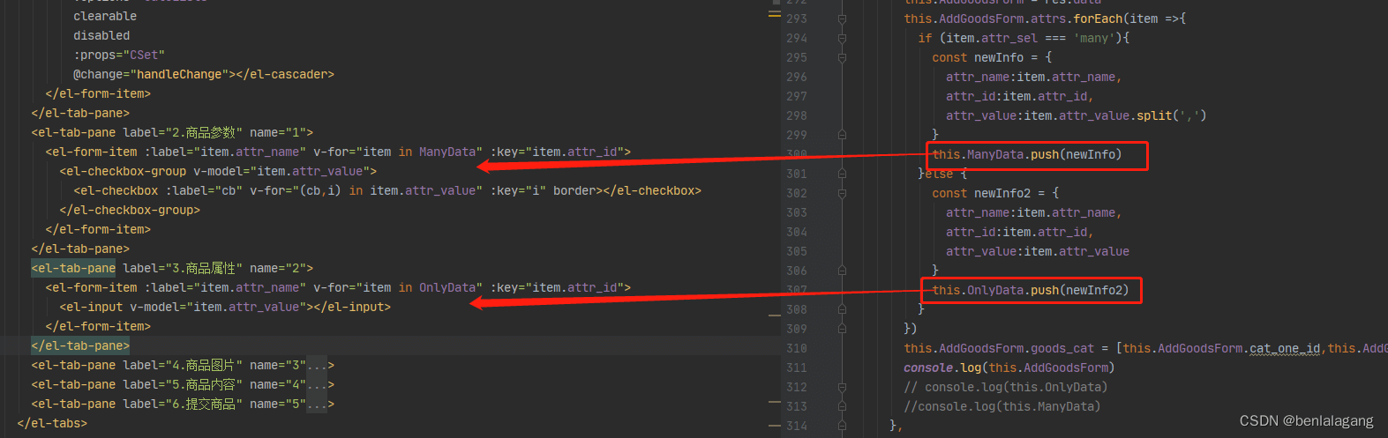The image size is (1388, 438).
Task: Expand folded 4.商品图片 tab-pane ellipsis
Action: coord(317,365)
